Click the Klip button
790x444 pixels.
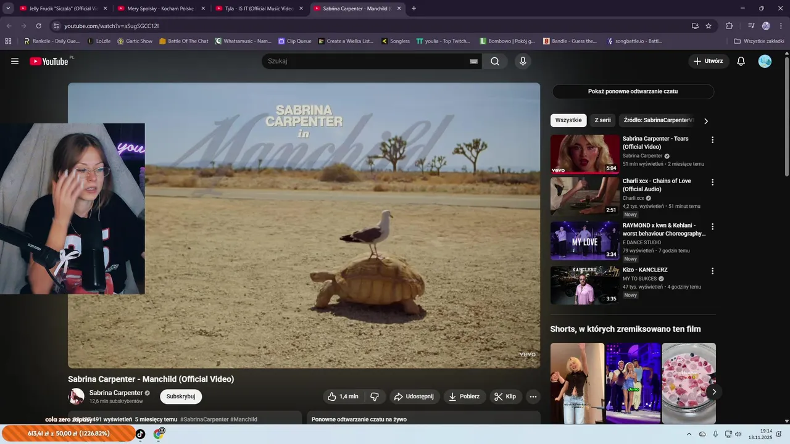pos(506,397)
